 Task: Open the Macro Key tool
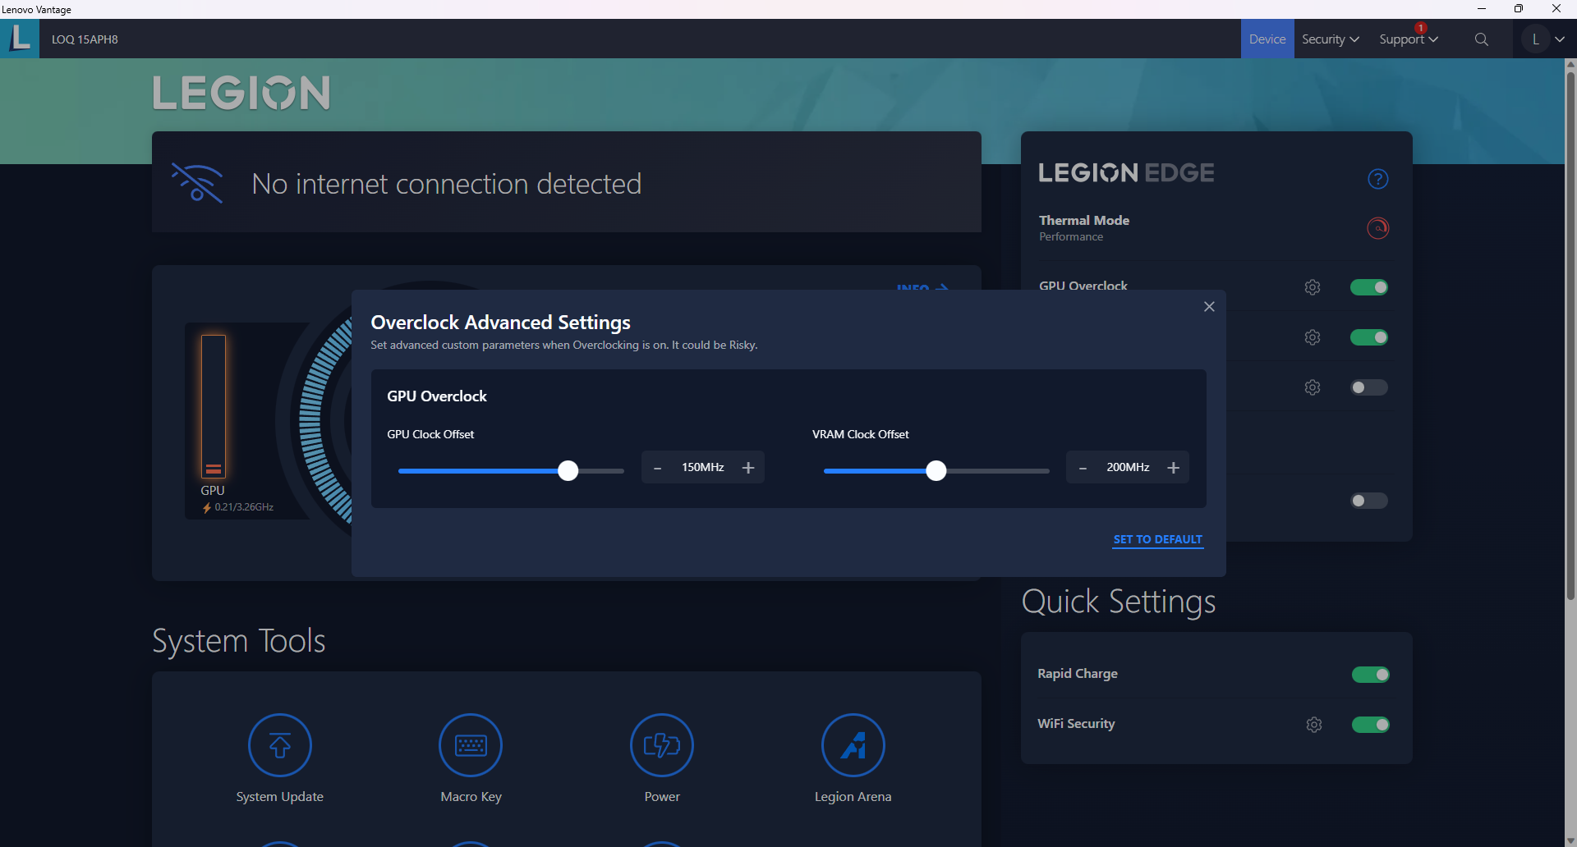pos(471,759)
